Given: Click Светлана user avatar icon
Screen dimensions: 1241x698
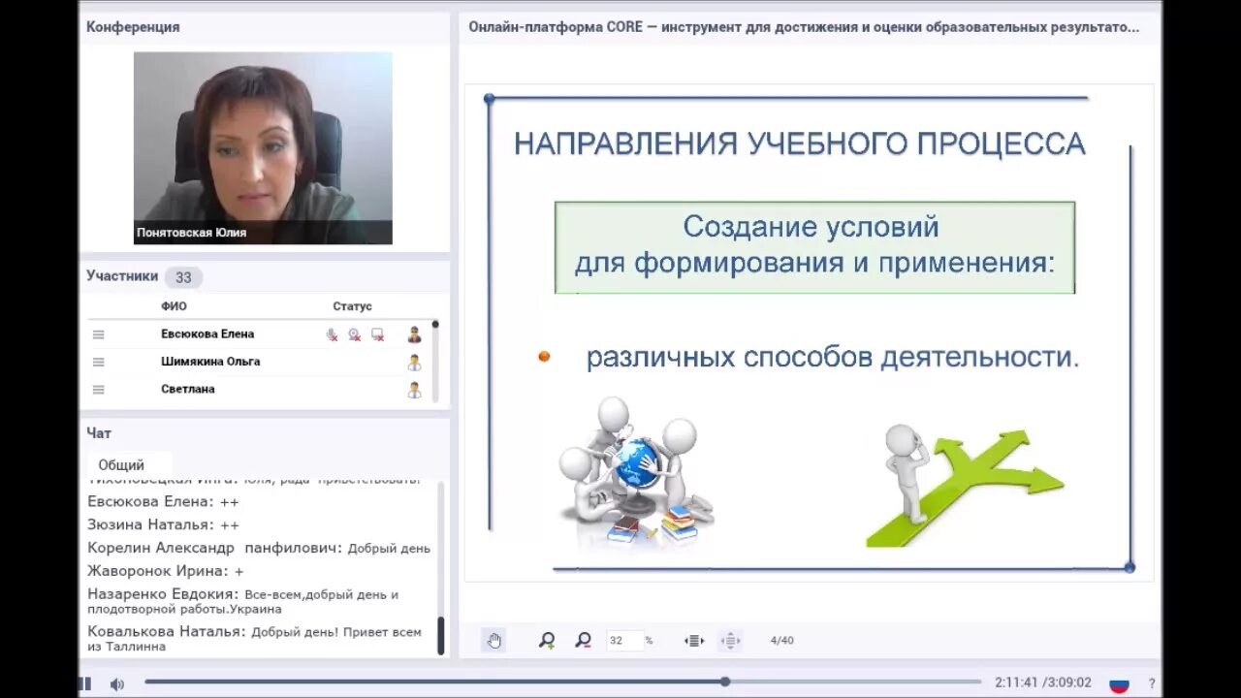Looking at the screenshot, I should (414, 390).
